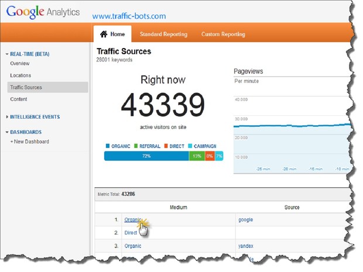This screenshot has height=272, width=363.
Task: Click the 13% referral bar segment
Action: point(197,156)
